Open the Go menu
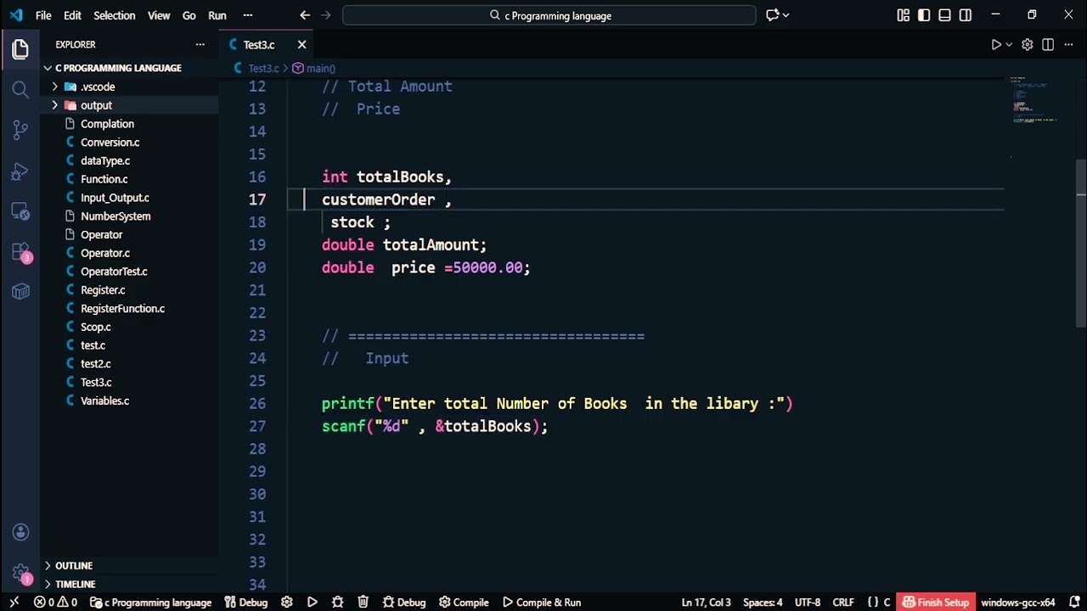Screen dimensions: 1087x611 point(189,15)
